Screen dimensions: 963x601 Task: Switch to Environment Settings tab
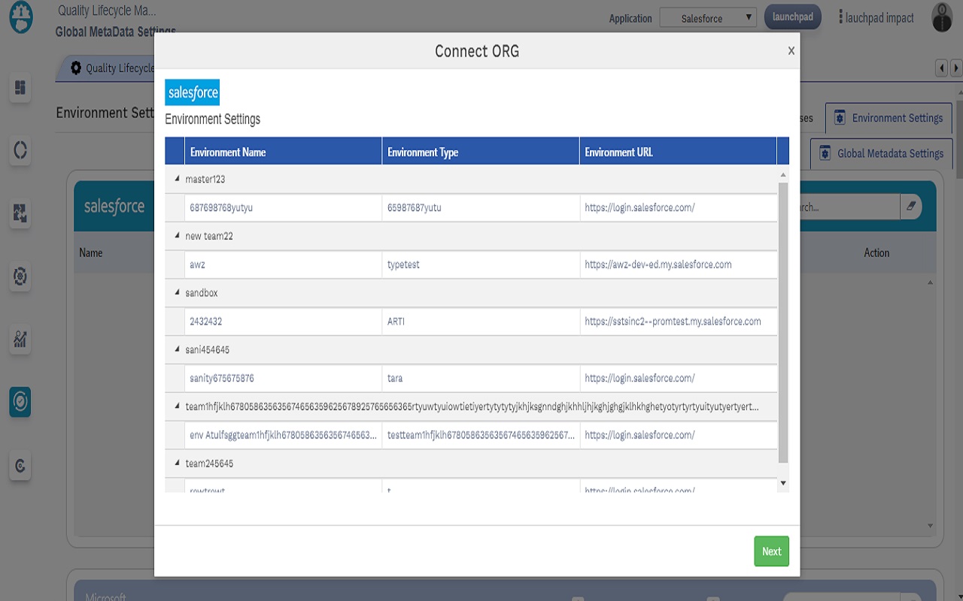[x=889, y=118]
